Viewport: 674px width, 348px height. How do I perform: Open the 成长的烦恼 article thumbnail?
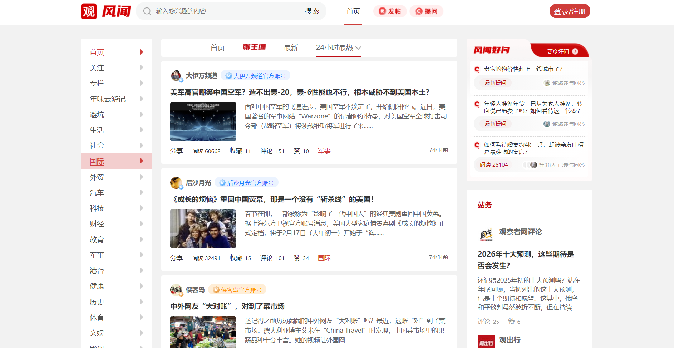pos(203,228)
